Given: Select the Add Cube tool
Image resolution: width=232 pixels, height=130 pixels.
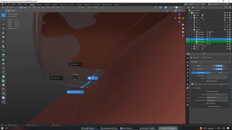Looking at the screenshot, I should click(3, 51).
